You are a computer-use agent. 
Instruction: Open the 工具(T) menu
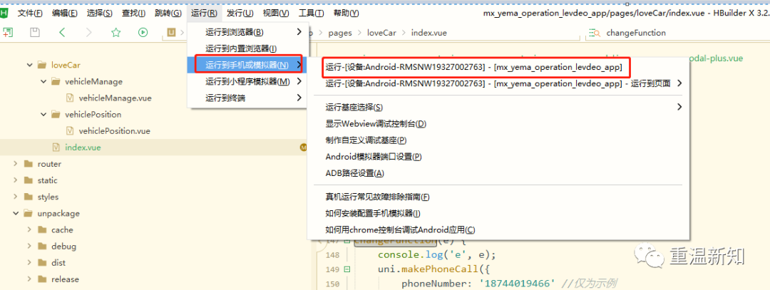(312, 14)
